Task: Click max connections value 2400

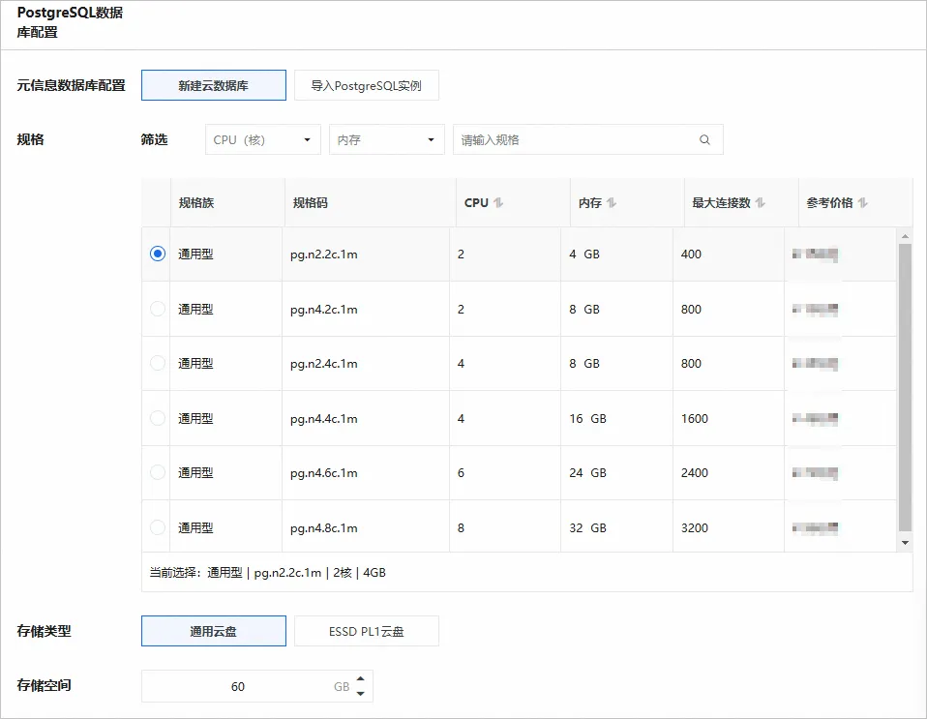Action: pyautogui.click(x=695, y=473)
